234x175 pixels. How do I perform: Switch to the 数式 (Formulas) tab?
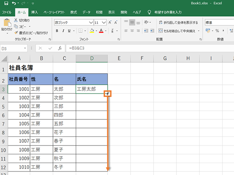click(x=74, y=12)
